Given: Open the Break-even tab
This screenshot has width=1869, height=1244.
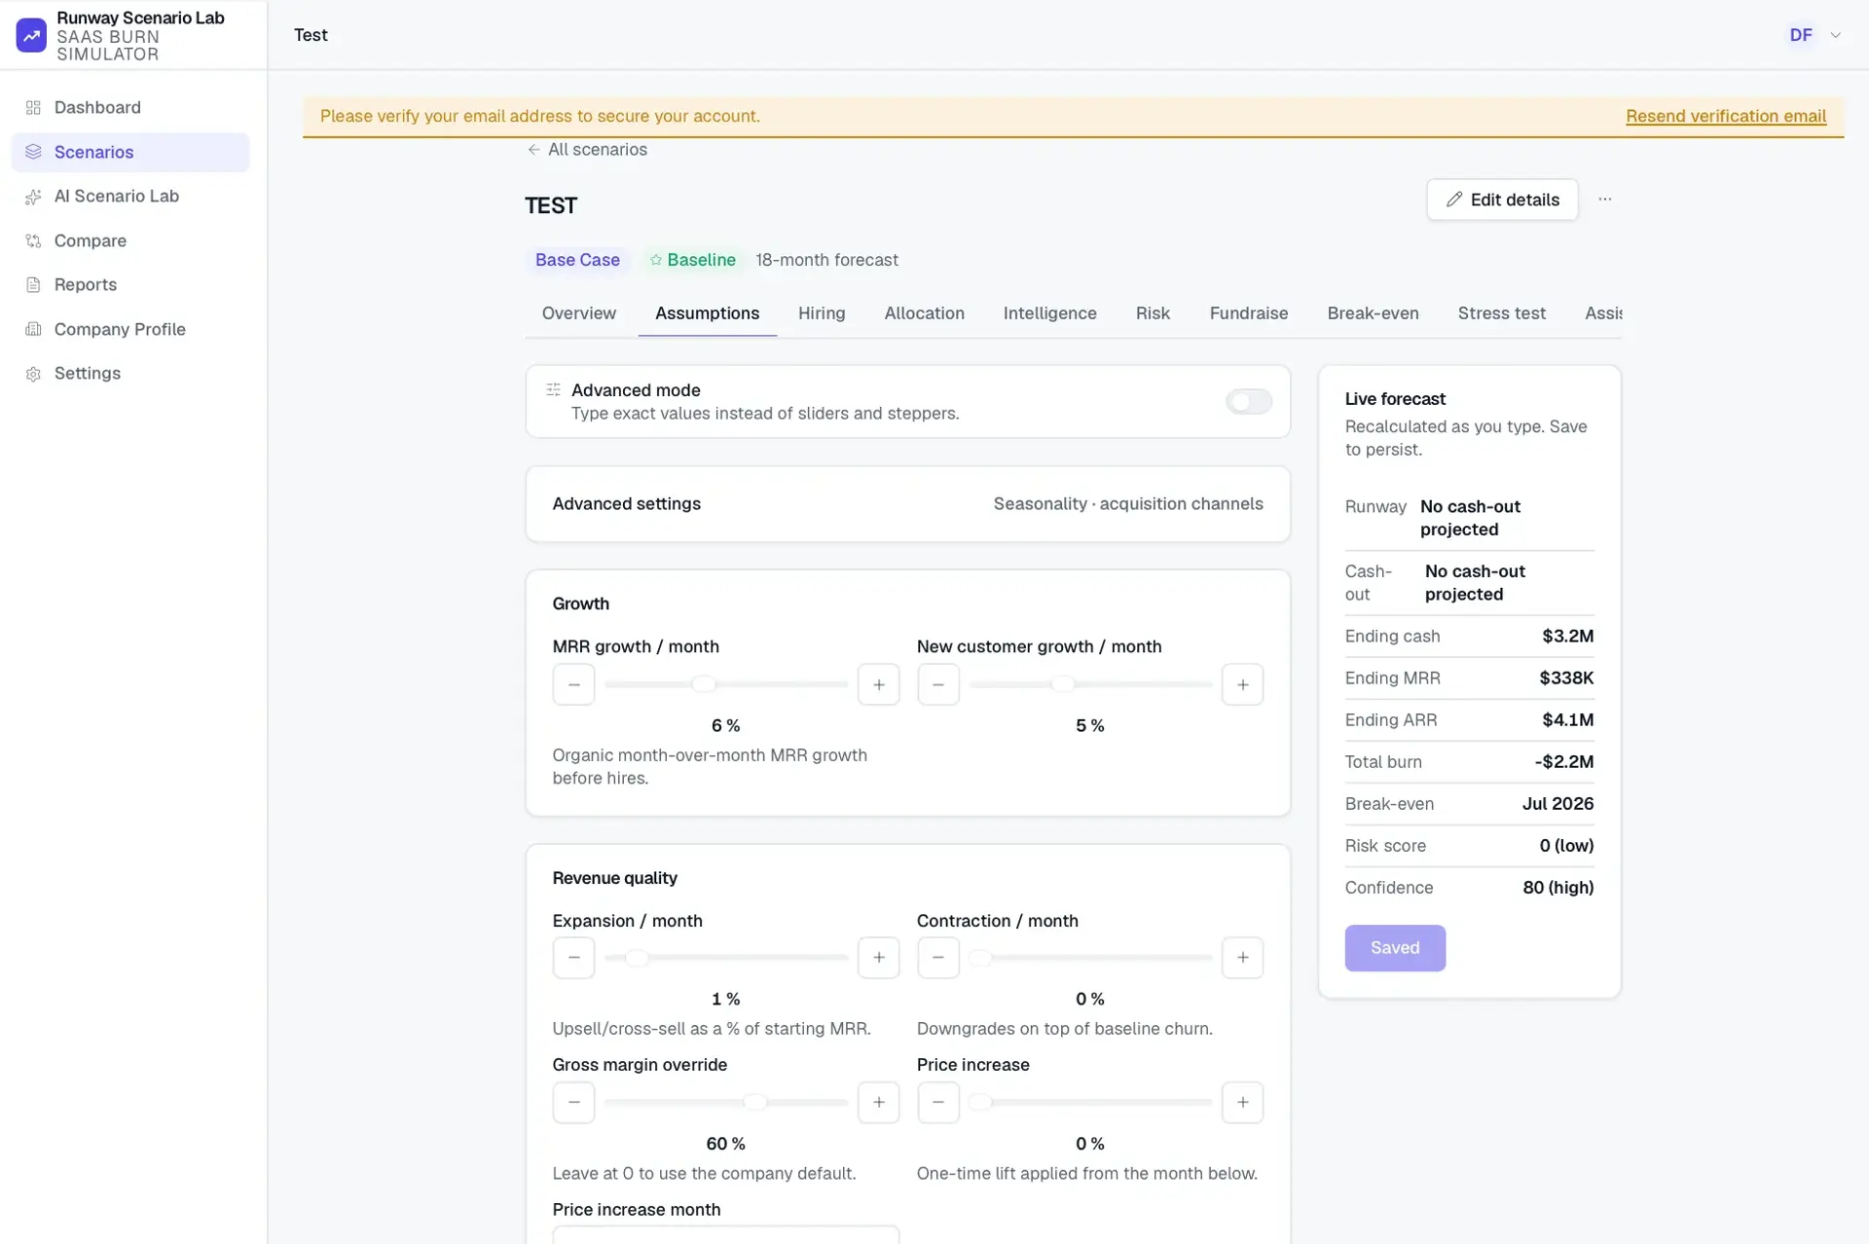Looking at the screenshot, I should [x=1373, y=313].
